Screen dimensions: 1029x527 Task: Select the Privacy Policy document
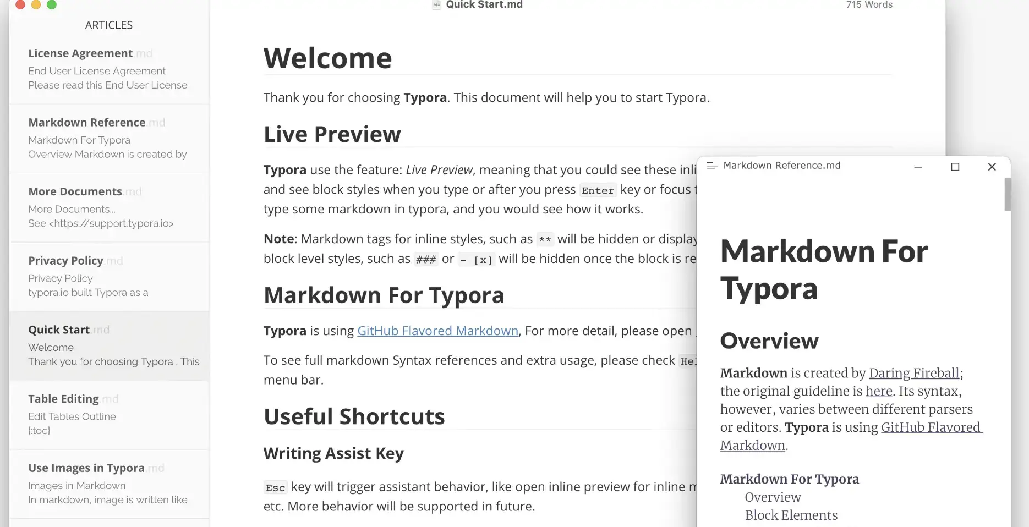pos(65,260)
